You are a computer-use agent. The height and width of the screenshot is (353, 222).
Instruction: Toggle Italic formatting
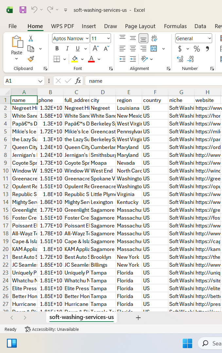coord(67,49)
